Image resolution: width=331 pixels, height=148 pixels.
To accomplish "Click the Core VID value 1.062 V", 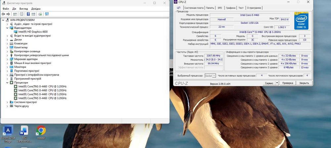I will 282,27.
